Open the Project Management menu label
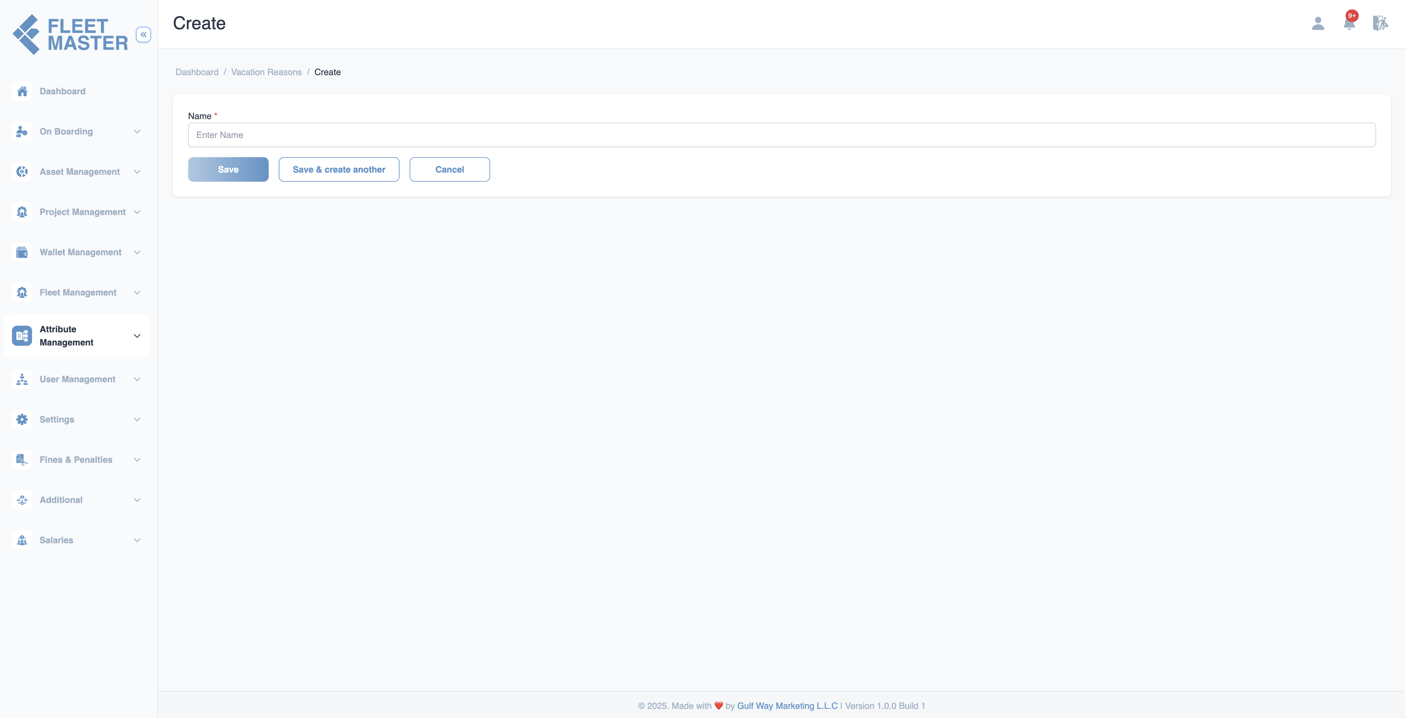Screen dimensions: 1405x718 tap(82, 212)
